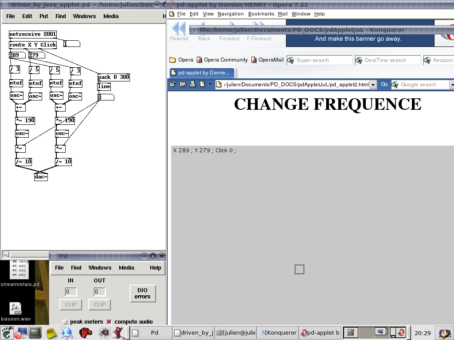Open the Google search dropdown arrow
The height and width of the screenshot is (340, 454).
point(451,85)
